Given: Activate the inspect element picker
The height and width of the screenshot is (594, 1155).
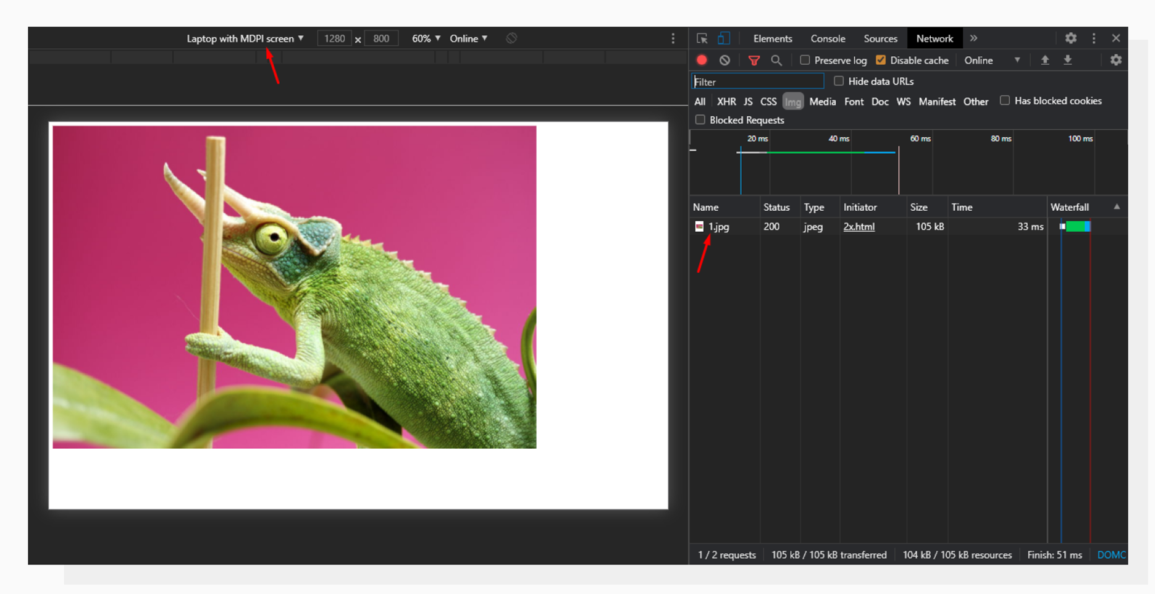Looking at the screenshot, I should [x=702, y=38].
